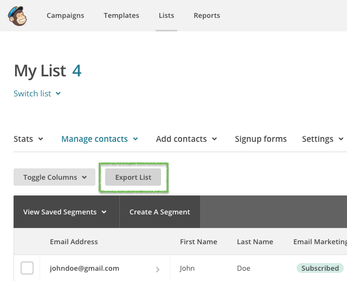Click the arrow icon beside johndoe@gmail.com

(158, 270)
